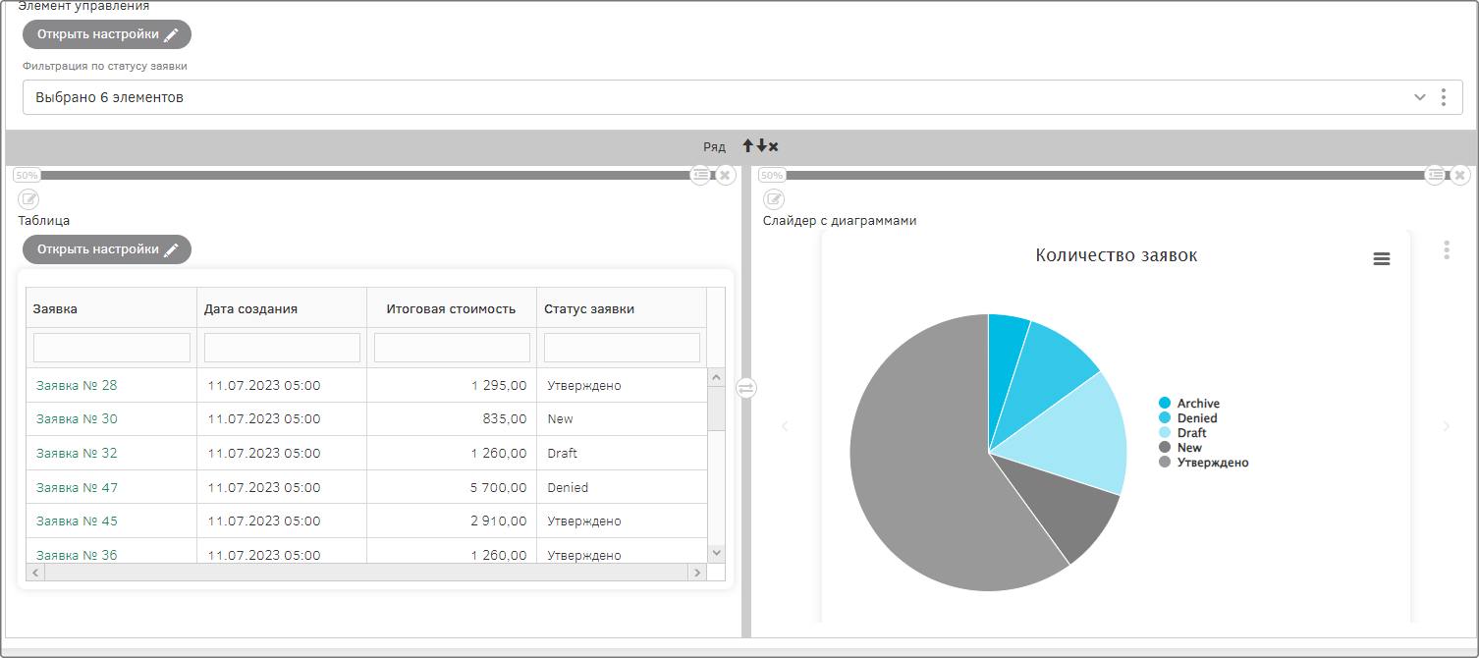Screen dimensions: 1479x658
Task: Move the row up with the arrow
Action: click(x=747, y=146)
